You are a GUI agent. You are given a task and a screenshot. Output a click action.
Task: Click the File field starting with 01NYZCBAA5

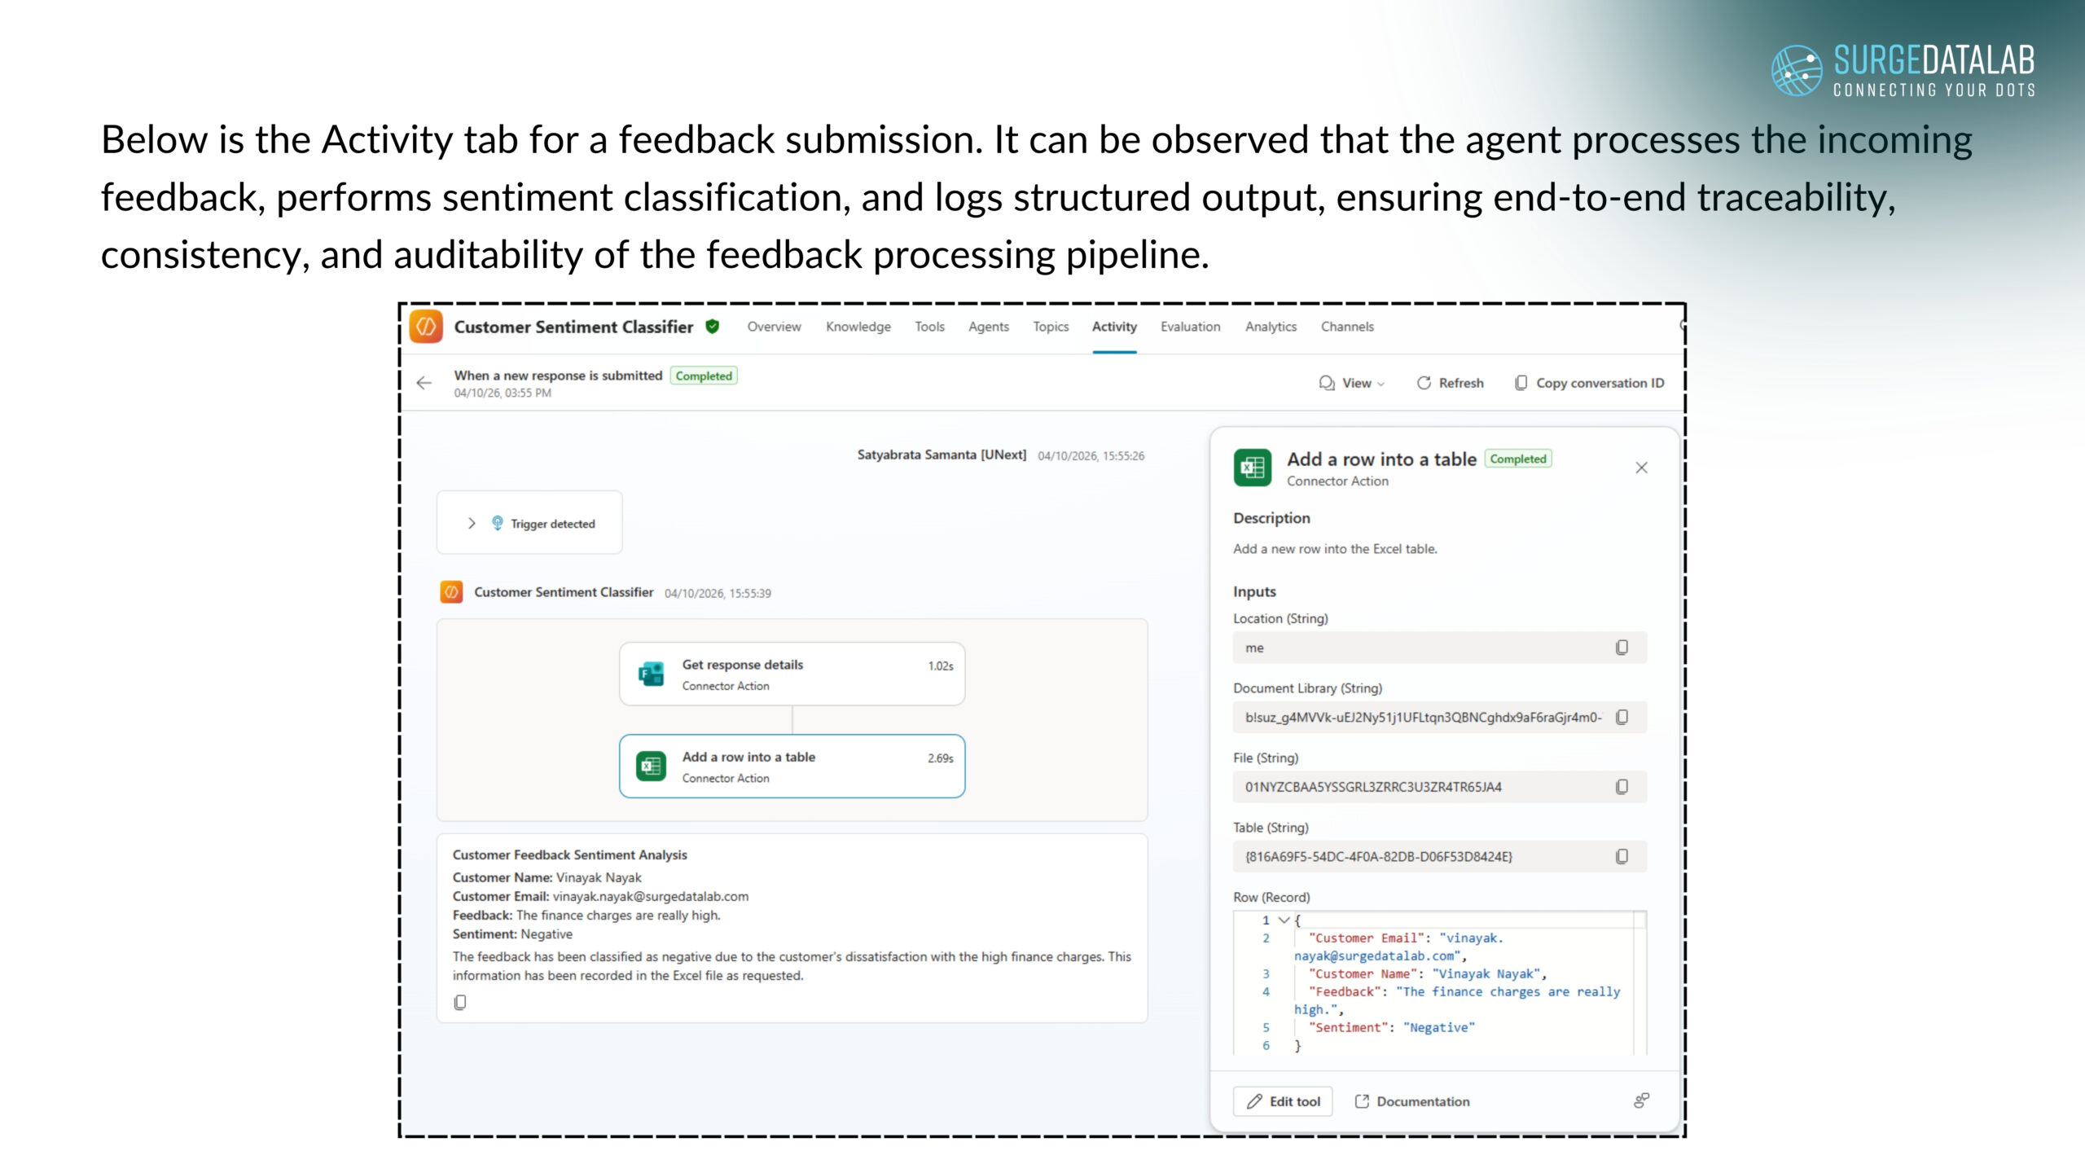[1439, 787]
